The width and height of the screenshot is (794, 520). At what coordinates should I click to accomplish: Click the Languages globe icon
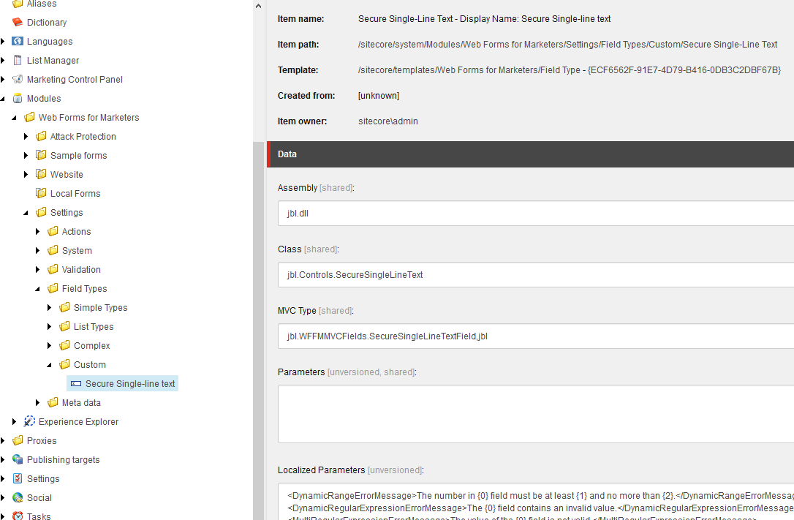18,42
